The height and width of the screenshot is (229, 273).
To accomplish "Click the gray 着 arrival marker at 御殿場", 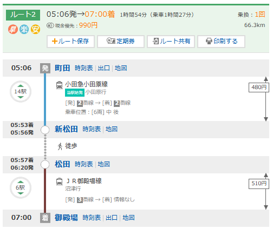I will pyautogui.click(x=45, y=218).
